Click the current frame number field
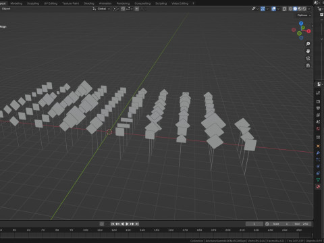The image size is (324, 243). 254,224
